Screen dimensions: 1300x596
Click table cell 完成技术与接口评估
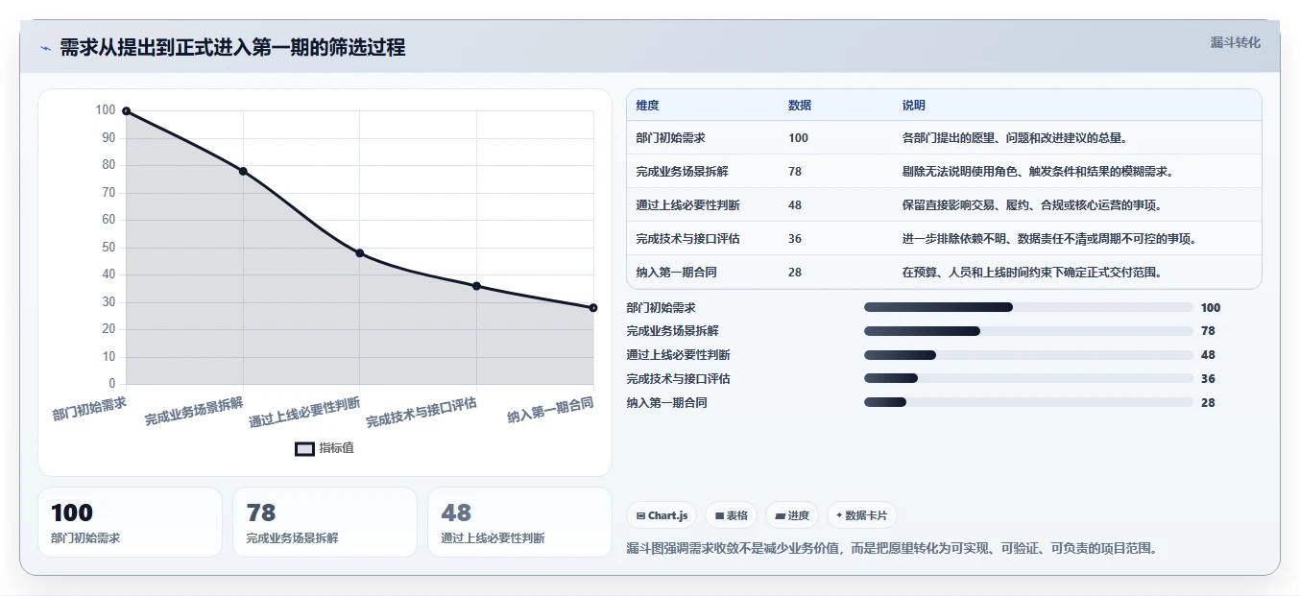pyautogui.click(x=687, y=239)
